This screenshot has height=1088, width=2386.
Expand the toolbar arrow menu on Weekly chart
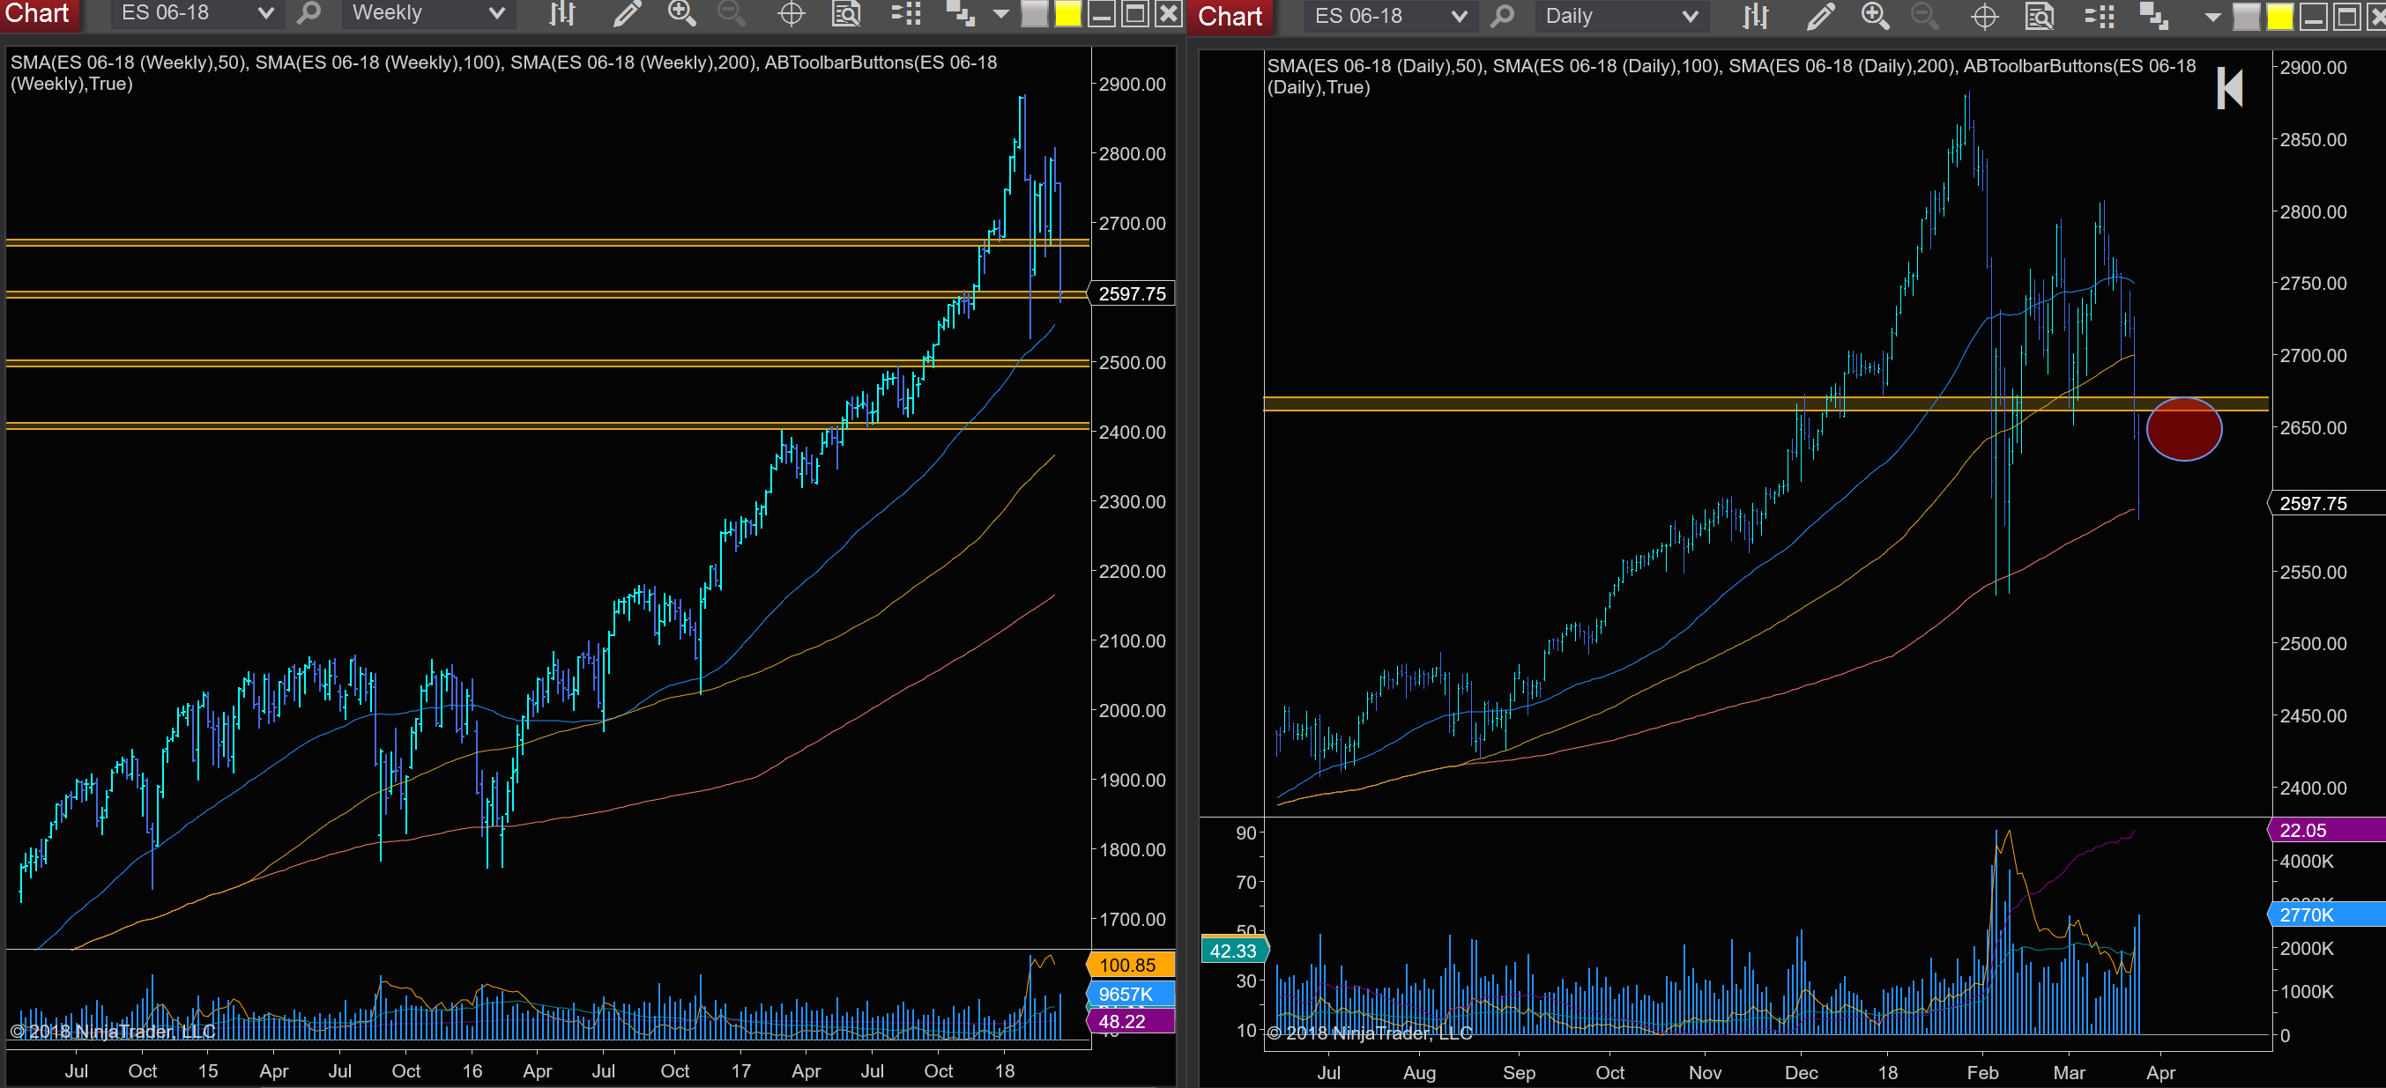pyautogui.click(x=1000, y=13)
